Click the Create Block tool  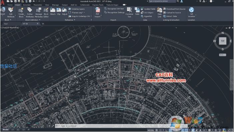21,13
